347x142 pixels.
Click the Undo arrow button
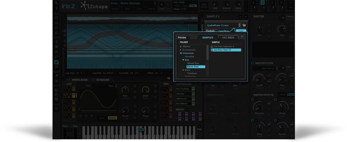(162, 4)
